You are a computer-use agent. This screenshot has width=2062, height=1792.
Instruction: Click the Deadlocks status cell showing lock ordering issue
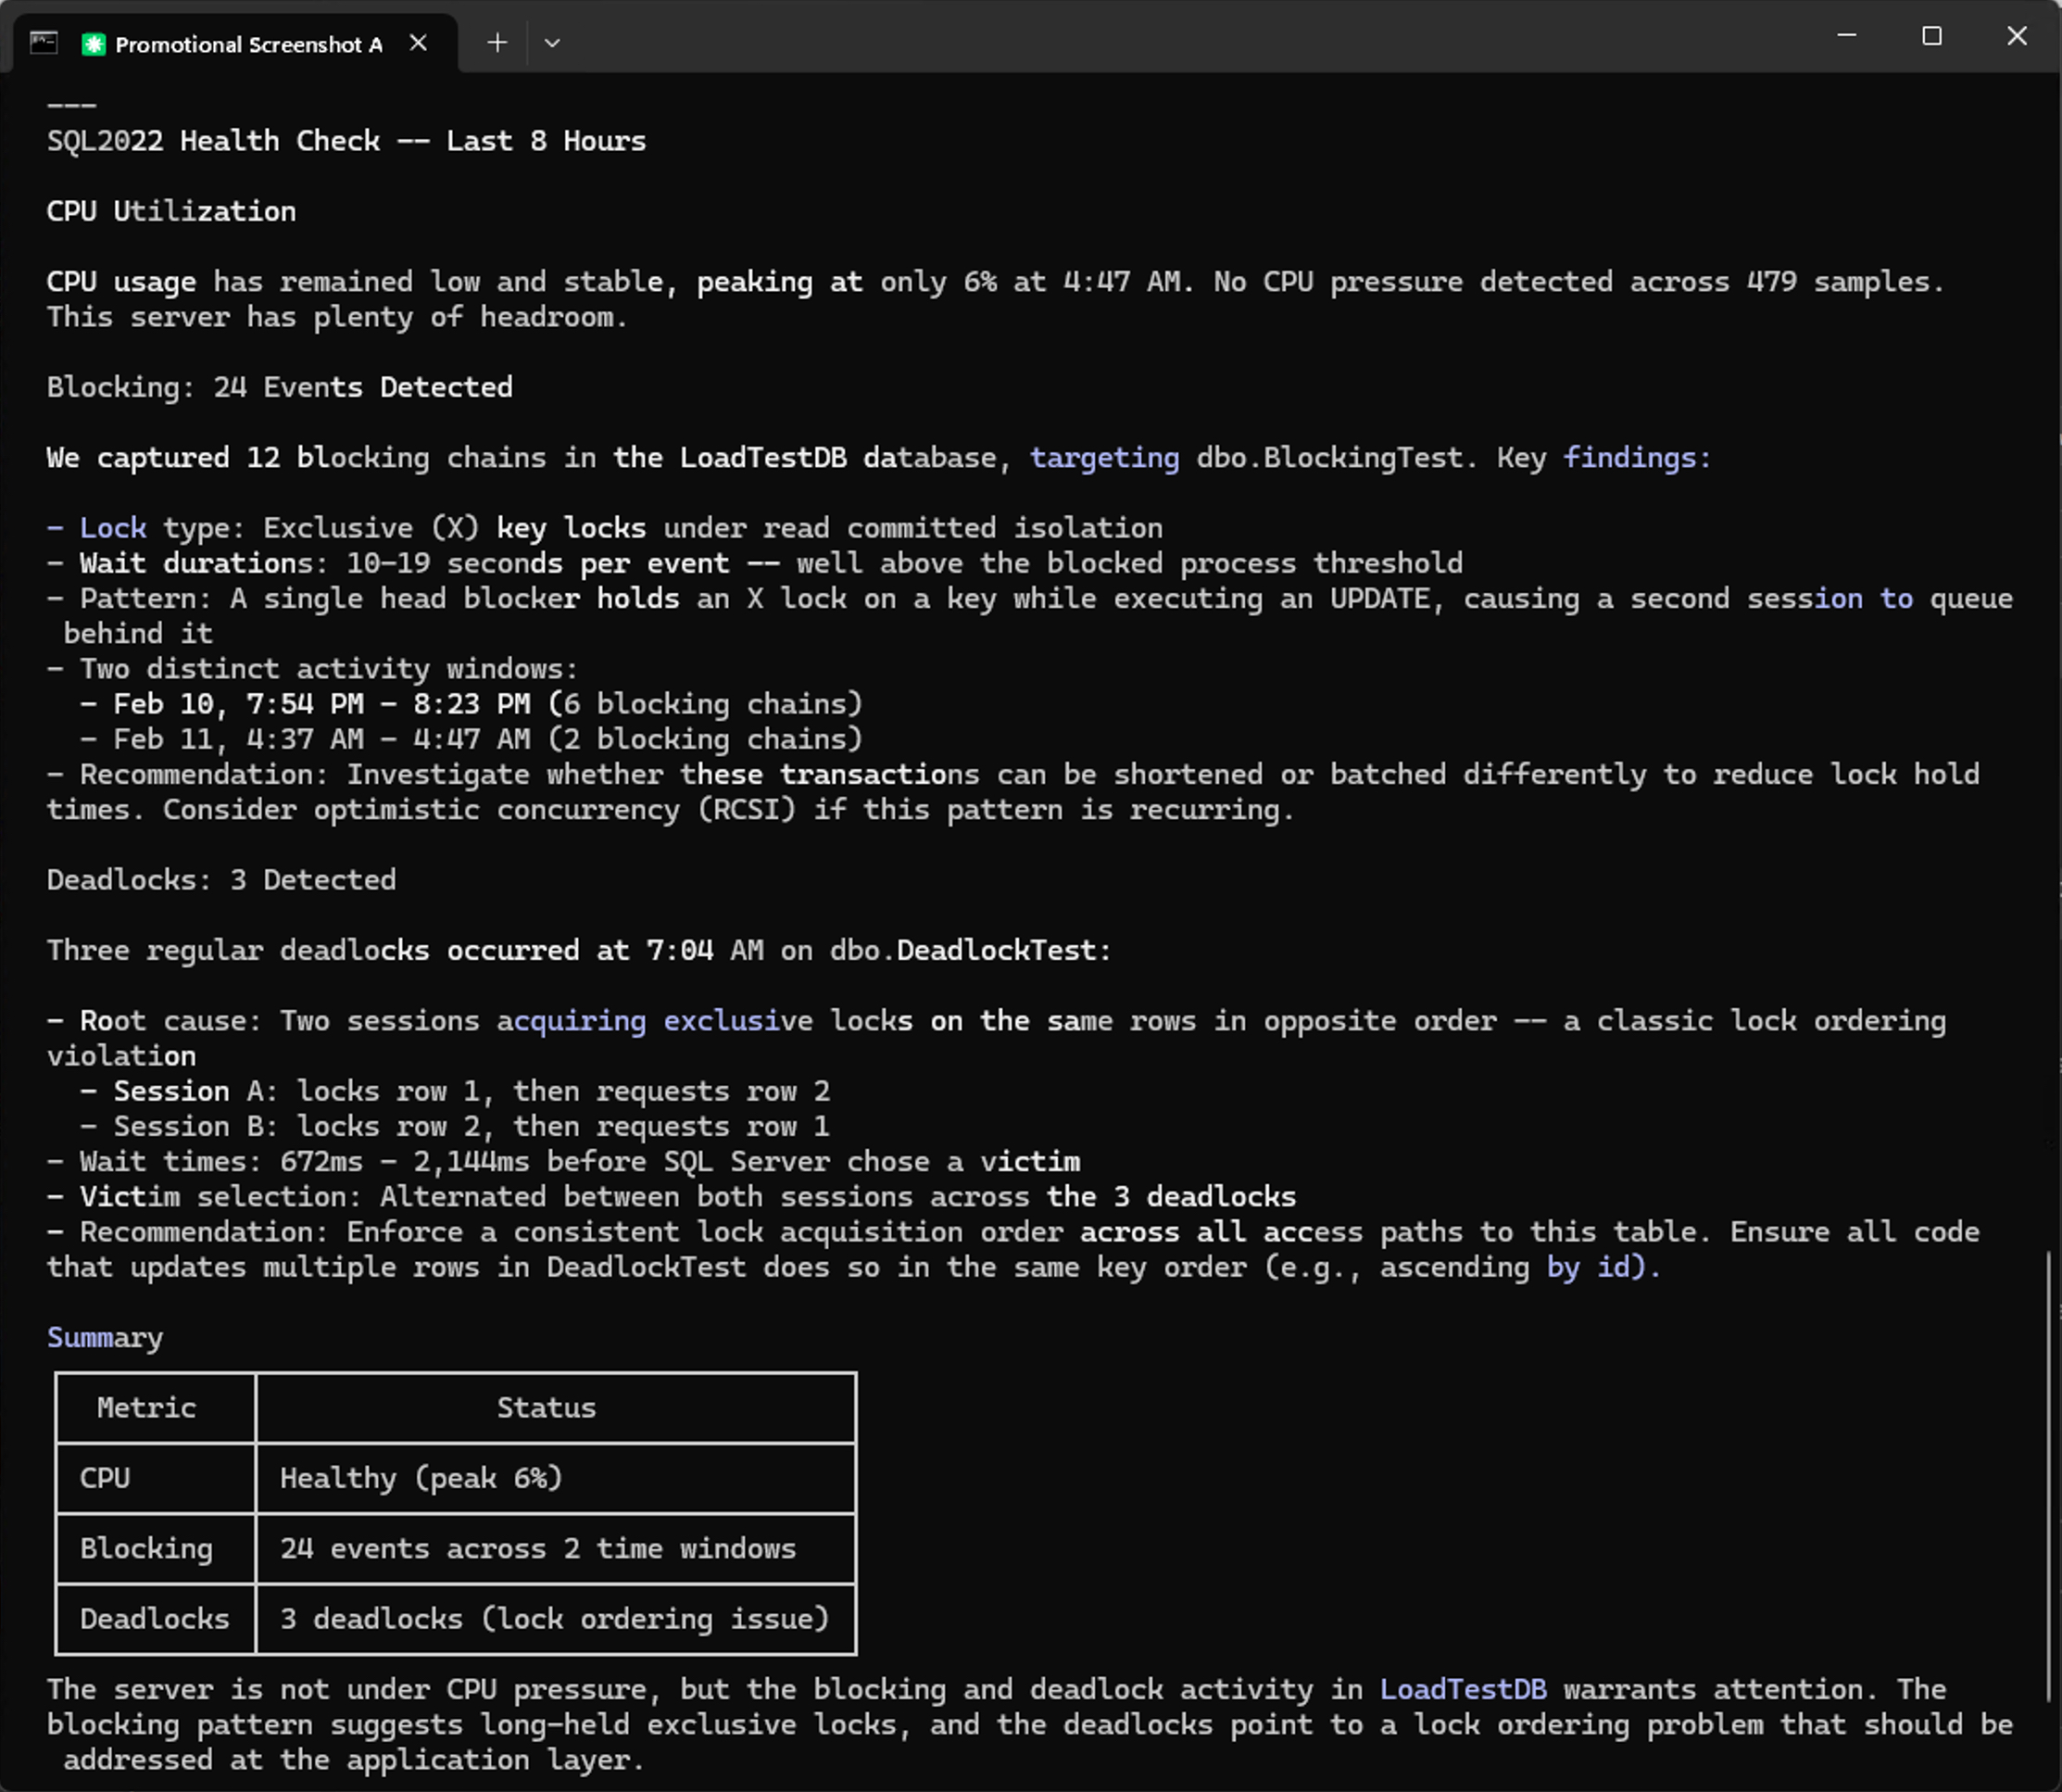554,1618
